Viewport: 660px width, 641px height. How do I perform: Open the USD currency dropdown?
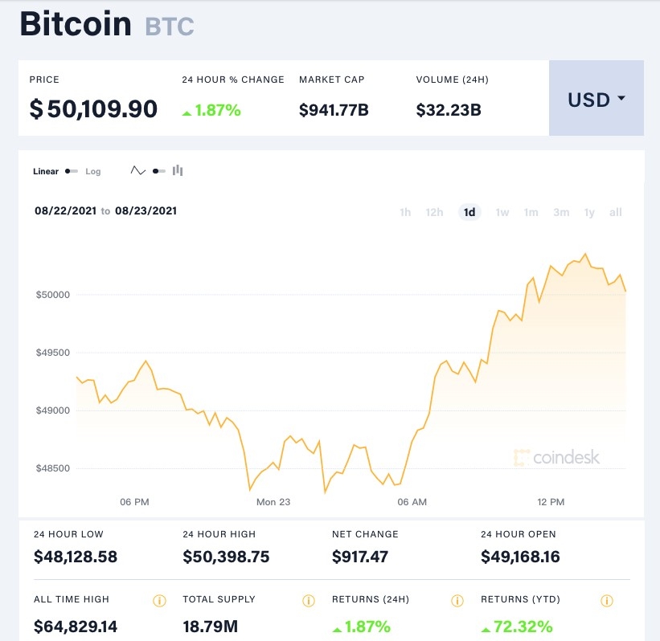(x=598, y=100)
